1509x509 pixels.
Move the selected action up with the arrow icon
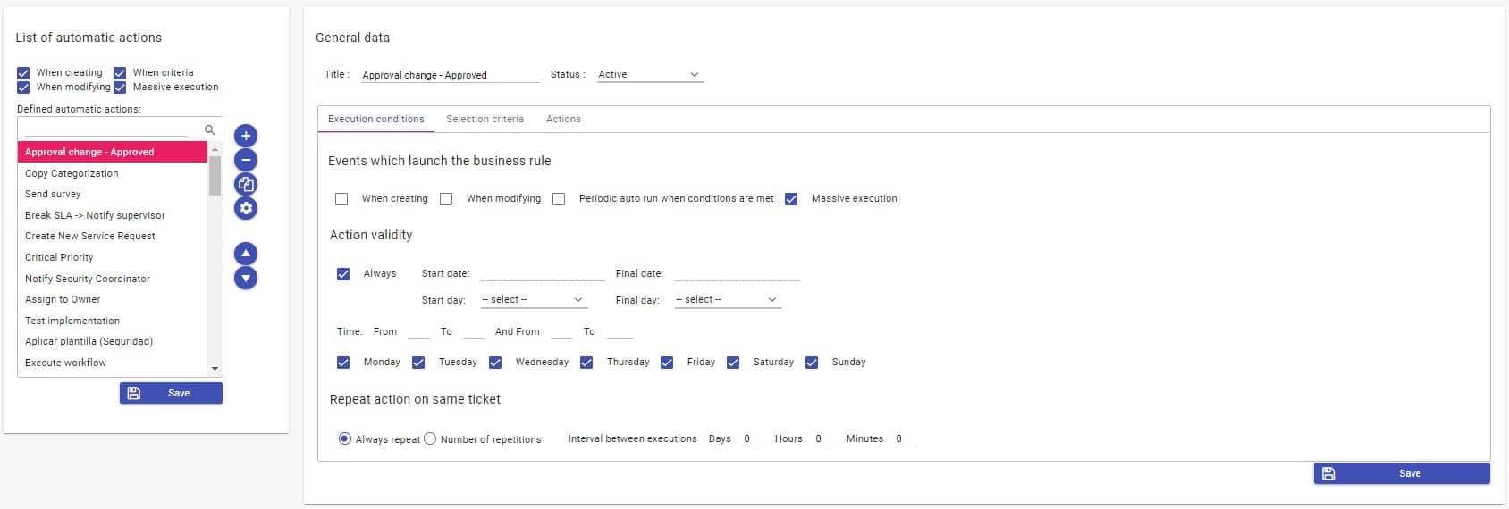point(246,254)
